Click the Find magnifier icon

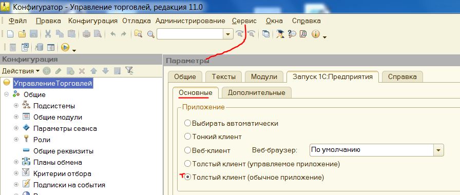click(151, 34)
